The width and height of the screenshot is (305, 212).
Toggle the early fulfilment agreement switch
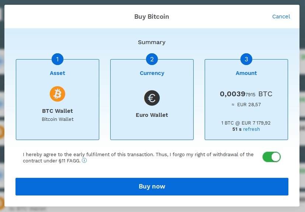[x=271, y=157]
